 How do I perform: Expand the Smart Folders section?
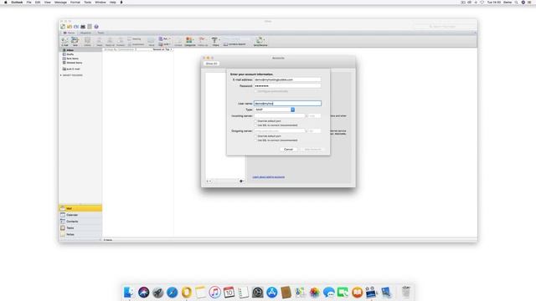(61, 75)
